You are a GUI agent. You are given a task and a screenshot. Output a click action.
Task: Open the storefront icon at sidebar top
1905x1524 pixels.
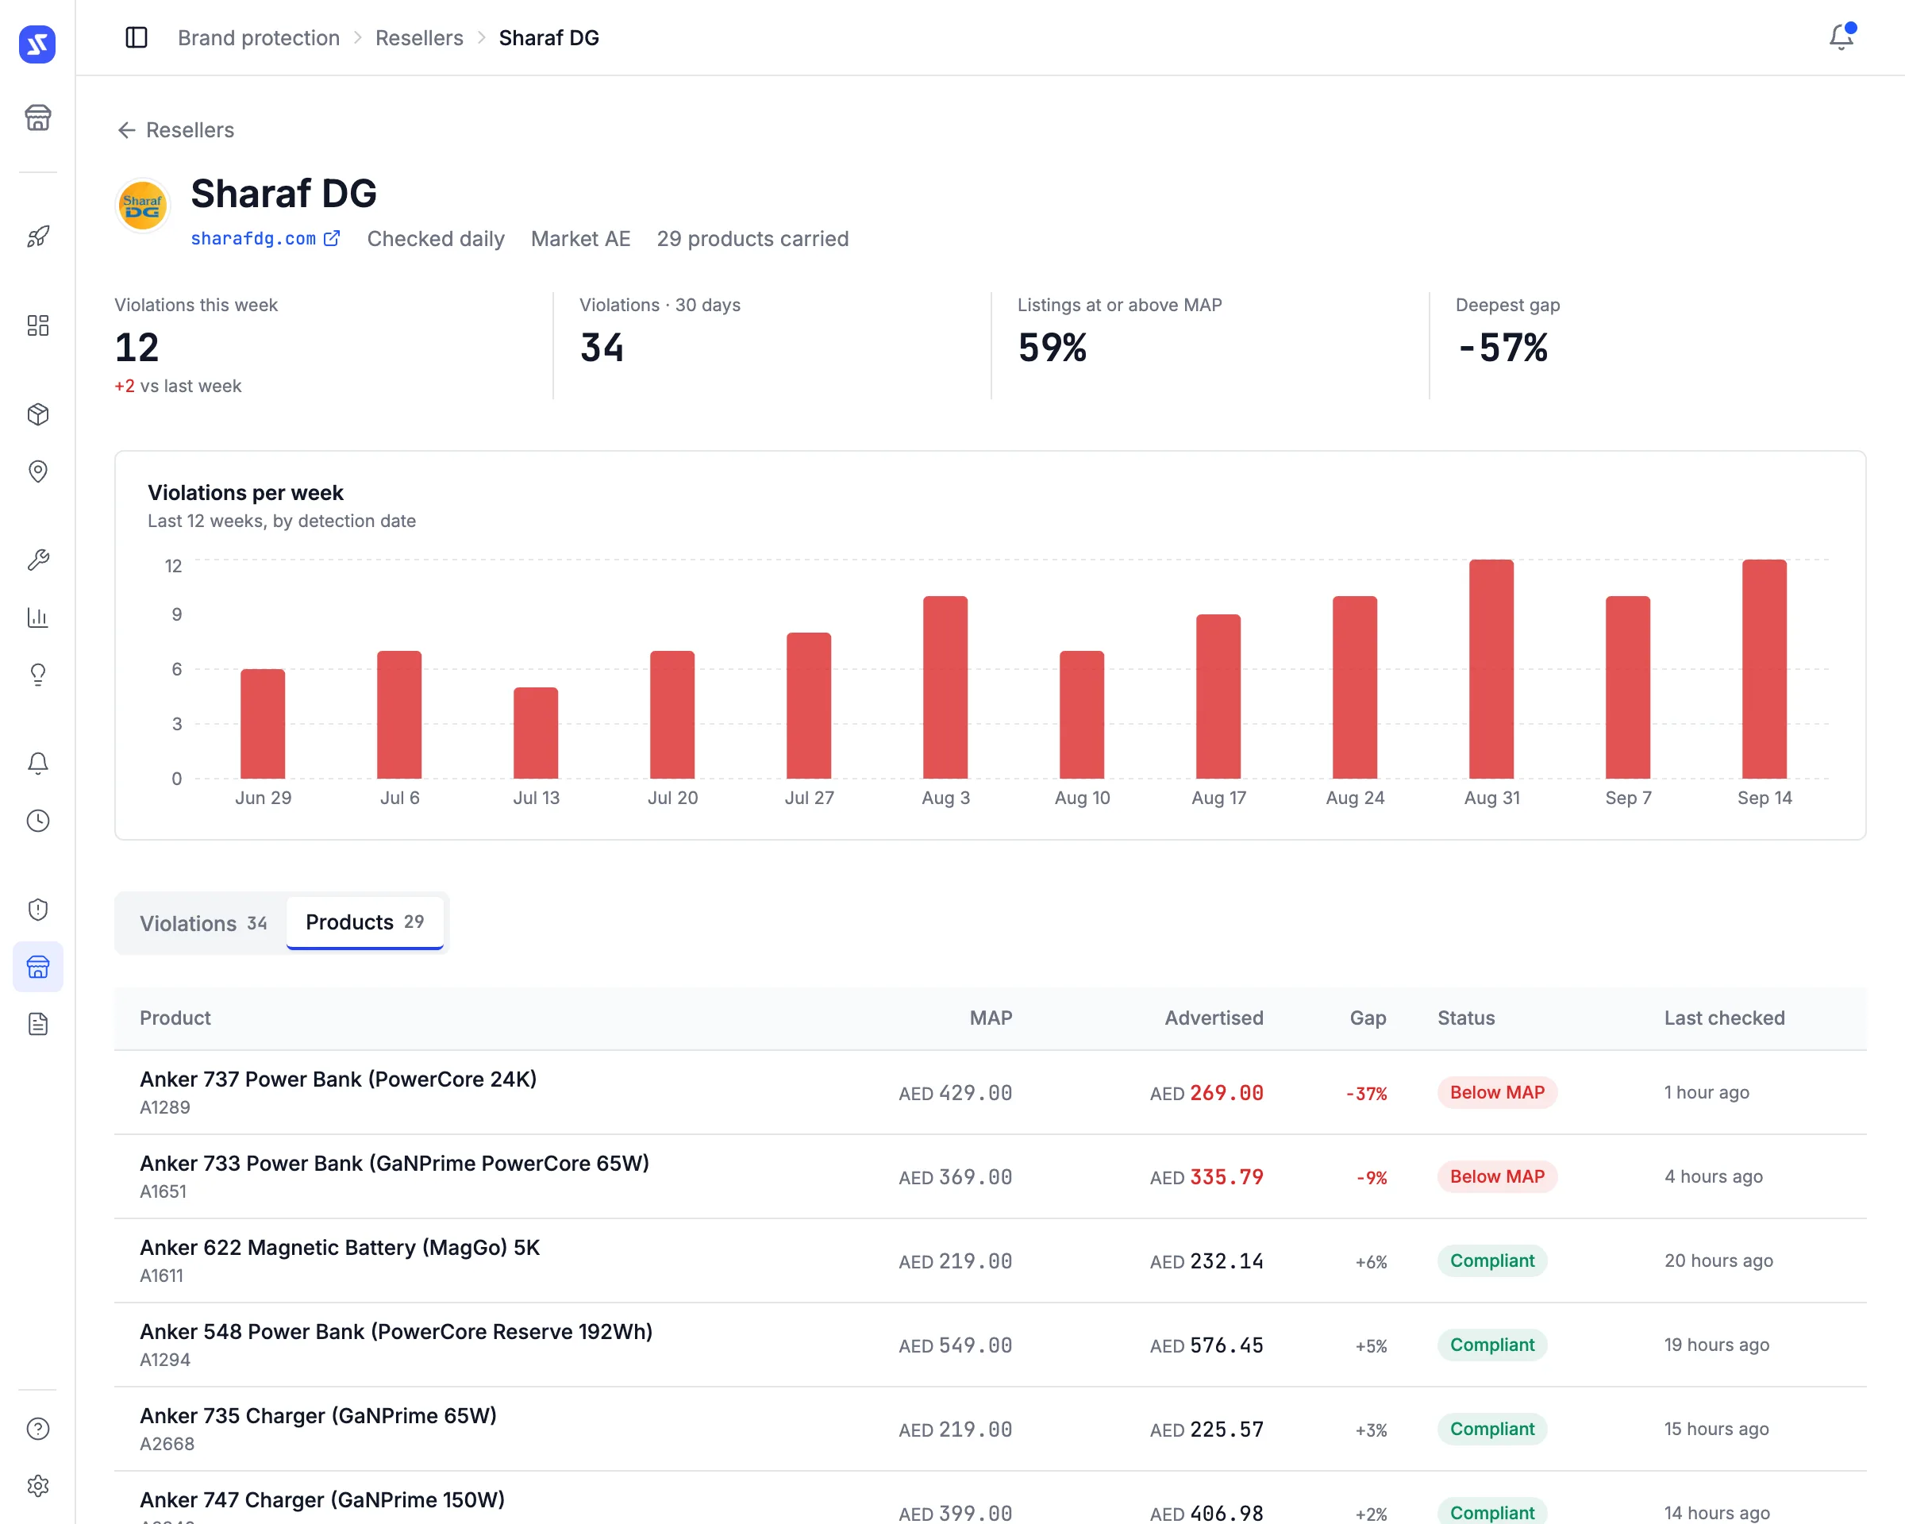37,117
